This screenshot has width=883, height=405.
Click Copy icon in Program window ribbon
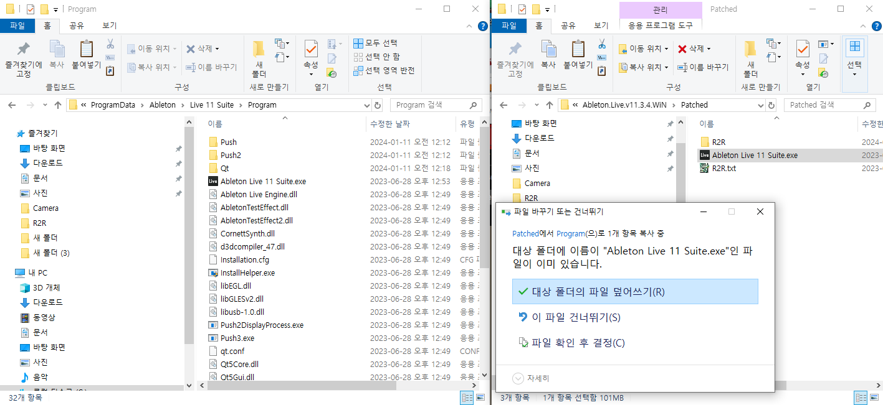pos(57,55)
